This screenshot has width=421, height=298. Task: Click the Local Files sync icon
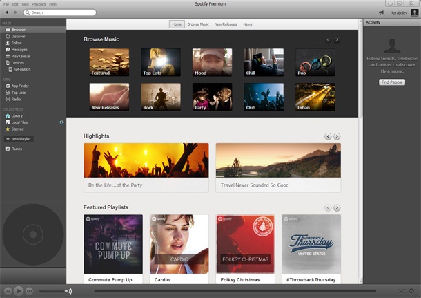[61, 122]
